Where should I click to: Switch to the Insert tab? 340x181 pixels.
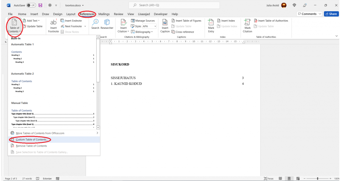[x=34, y=14]
